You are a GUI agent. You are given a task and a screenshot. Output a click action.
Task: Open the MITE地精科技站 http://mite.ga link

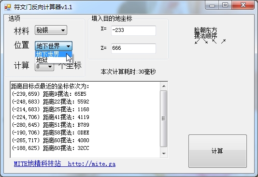click(x=65, y=164)
